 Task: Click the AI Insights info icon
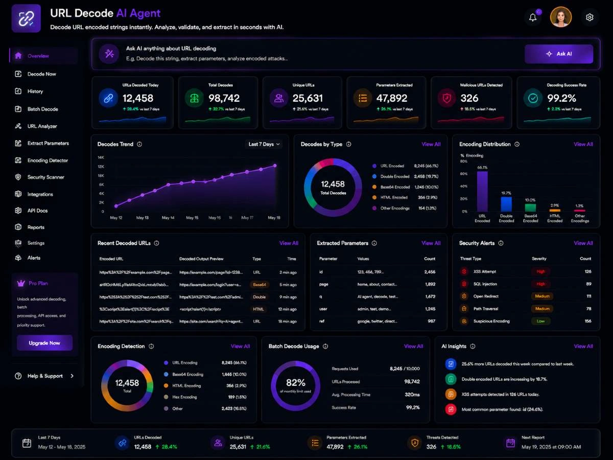pyautogui.click(x=473, y=347)
